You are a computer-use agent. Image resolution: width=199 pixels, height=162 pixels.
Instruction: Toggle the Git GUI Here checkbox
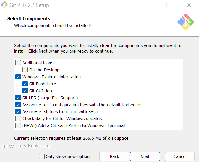tap(25, 91)
